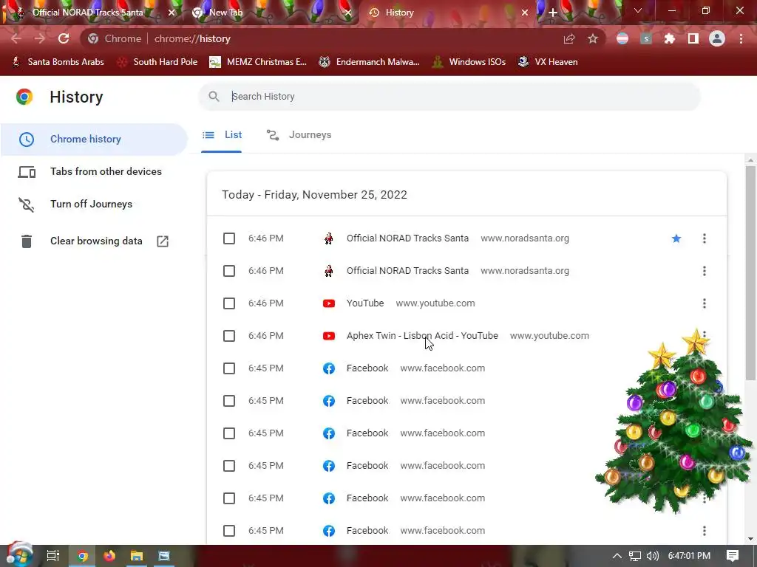
Task: Check the fifth Facebook 6:45 PM entry
Action: coord(229,498)
